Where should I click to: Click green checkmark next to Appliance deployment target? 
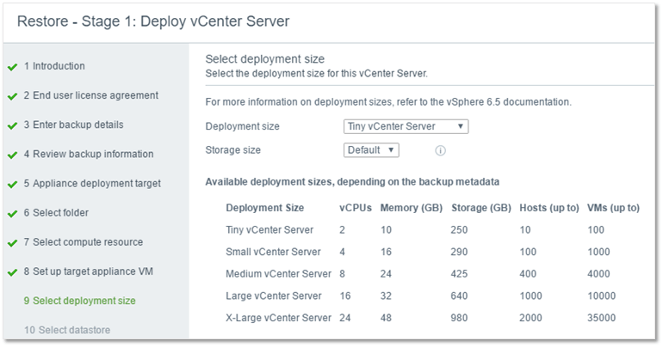coord(13,185)
